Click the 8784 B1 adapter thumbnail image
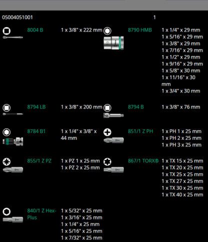The height and width of the screenshot is (242, 208). click(x=13, y=142)
